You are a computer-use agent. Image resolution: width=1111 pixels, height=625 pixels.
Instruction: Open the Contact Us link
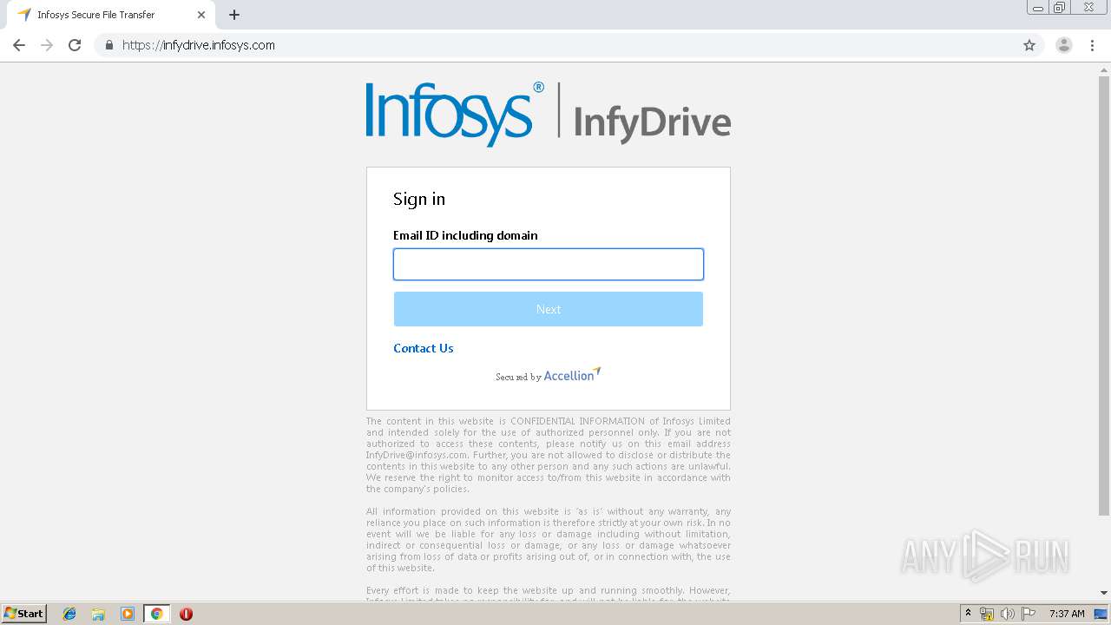pos(424,348)
